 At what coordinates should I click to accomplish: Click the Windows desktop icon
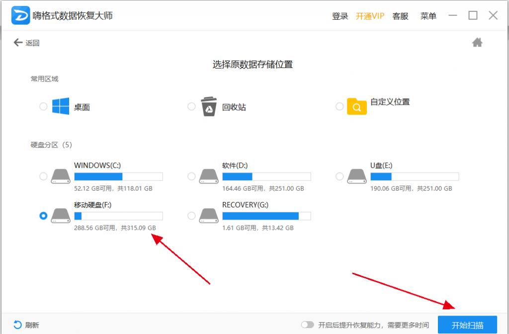[61, 106]
